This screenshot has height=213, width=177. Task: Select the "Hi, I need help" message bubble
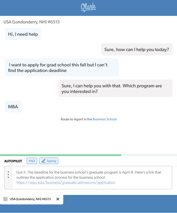click(x=23, y=34)
